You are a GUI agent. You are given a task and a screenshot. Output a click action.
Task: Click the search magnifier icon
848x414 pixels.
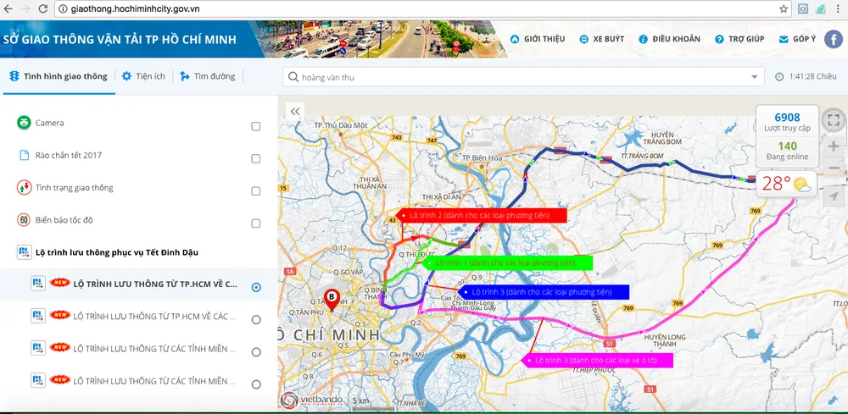tap(293, 77)
